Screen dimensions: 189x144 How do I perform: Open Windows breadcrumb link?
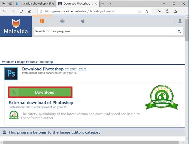pos(8,62)
